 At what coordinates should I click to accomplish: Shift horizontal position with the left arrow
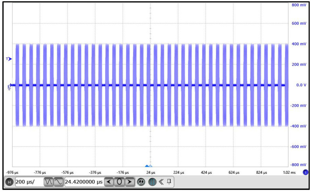(109, 182)
